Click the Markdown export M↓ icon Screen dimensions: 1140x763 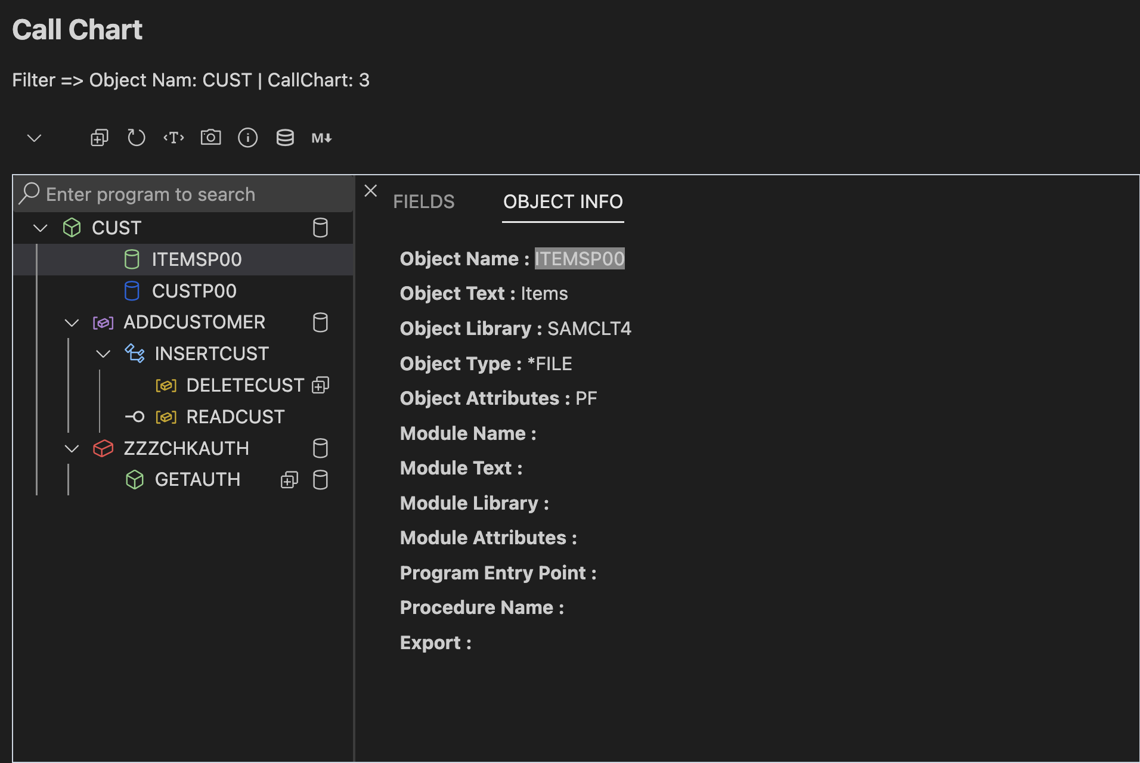tap(321, 138)
